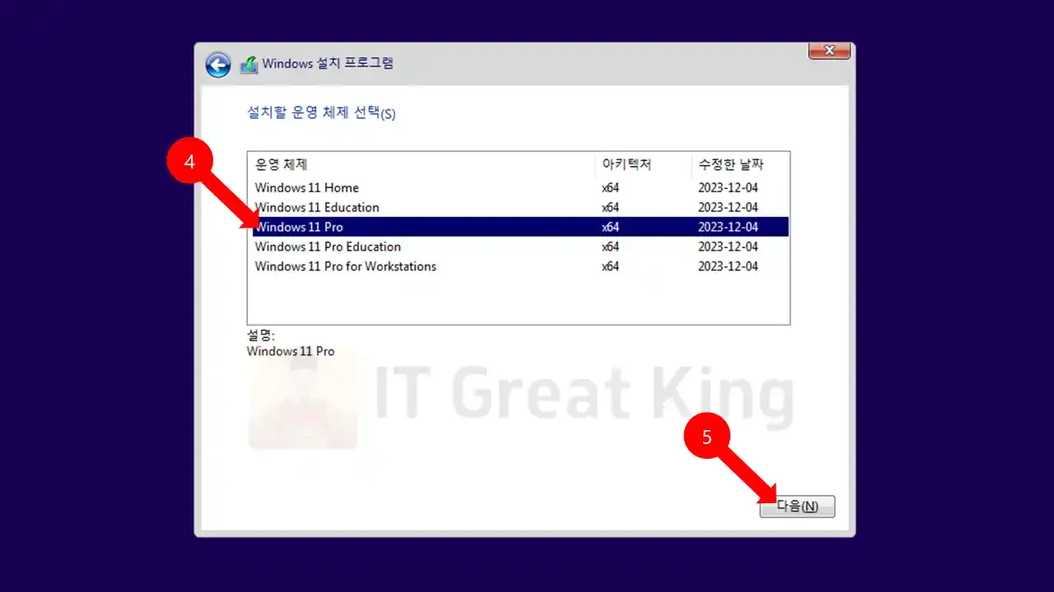Select Windows 11 Pro for Workstations
The height and width of the screenshot is (592, 1054).
520,266
